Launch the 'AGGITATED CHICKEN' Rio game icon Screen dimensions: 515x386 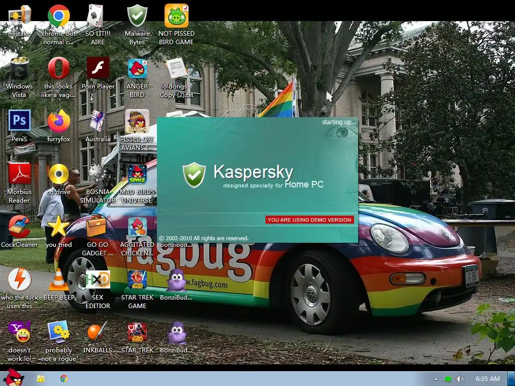point(137,227)
